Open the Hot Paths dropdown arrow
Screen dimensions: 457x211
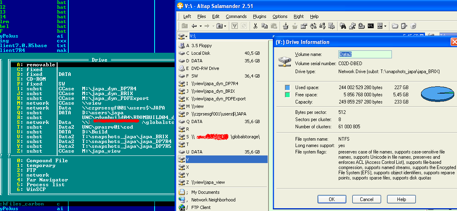(225, 26)
